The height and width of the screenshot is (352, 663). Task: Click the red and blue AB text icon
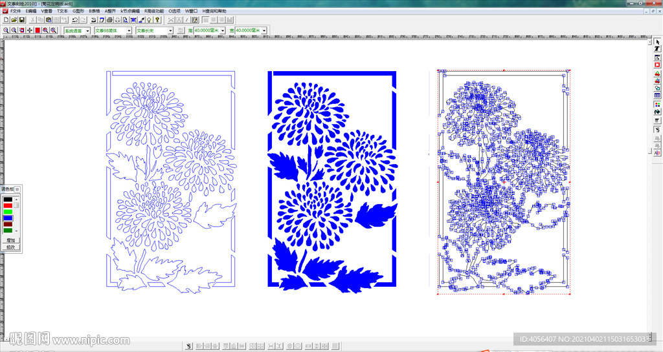(657, 153)
